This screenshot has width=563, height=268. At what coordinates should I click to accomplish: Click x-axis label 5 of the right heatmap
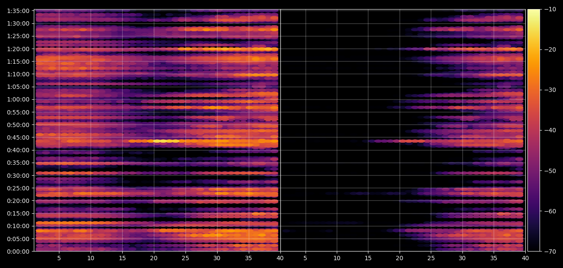coord(306,258)
